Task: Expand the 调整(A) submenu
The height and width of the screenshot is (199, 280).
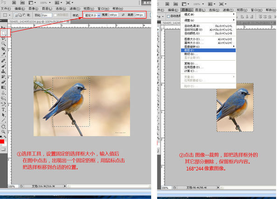Action: pos(209,20)
